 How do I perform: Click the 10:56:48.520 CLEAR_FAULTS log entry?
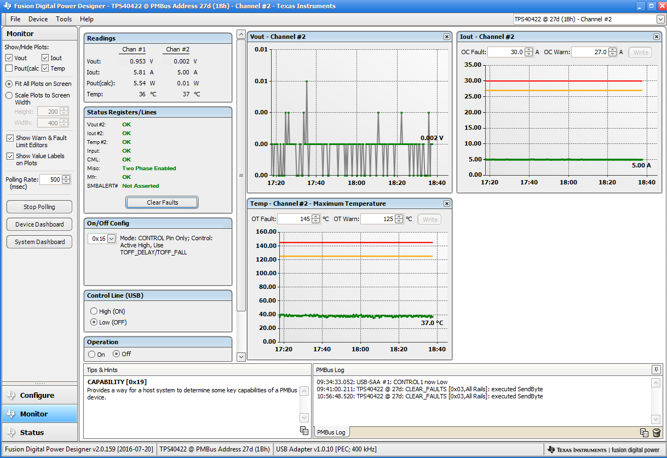pos(430,396)
